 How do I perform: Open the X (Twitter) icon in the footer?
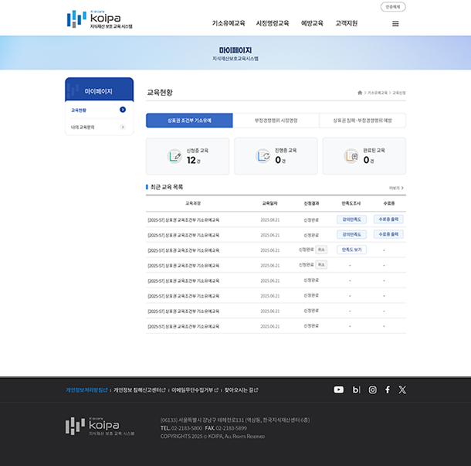[x=402, y=390]
